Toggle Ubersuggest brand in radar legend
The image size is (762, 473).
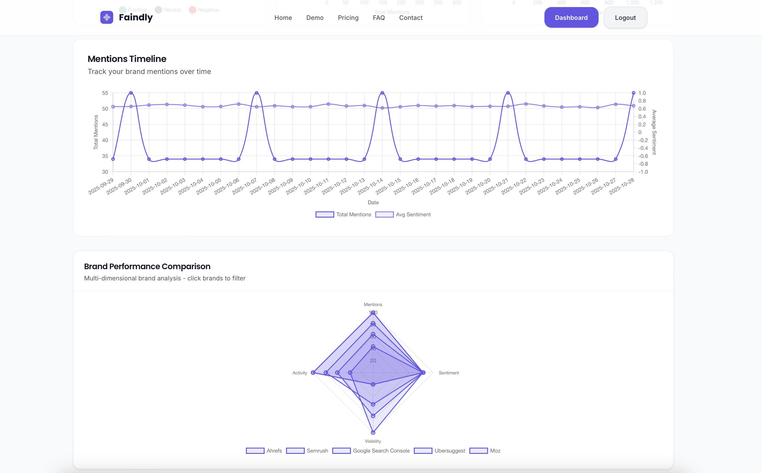coord(423,451)
